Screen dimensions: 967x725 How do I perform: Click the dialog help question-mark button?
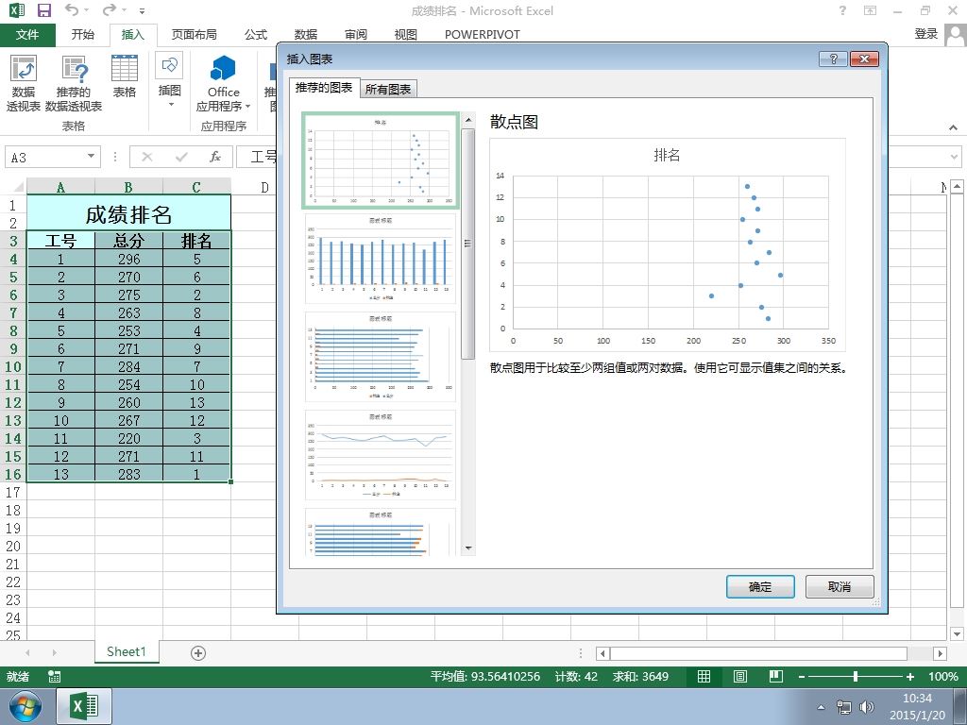coord(833,59)
